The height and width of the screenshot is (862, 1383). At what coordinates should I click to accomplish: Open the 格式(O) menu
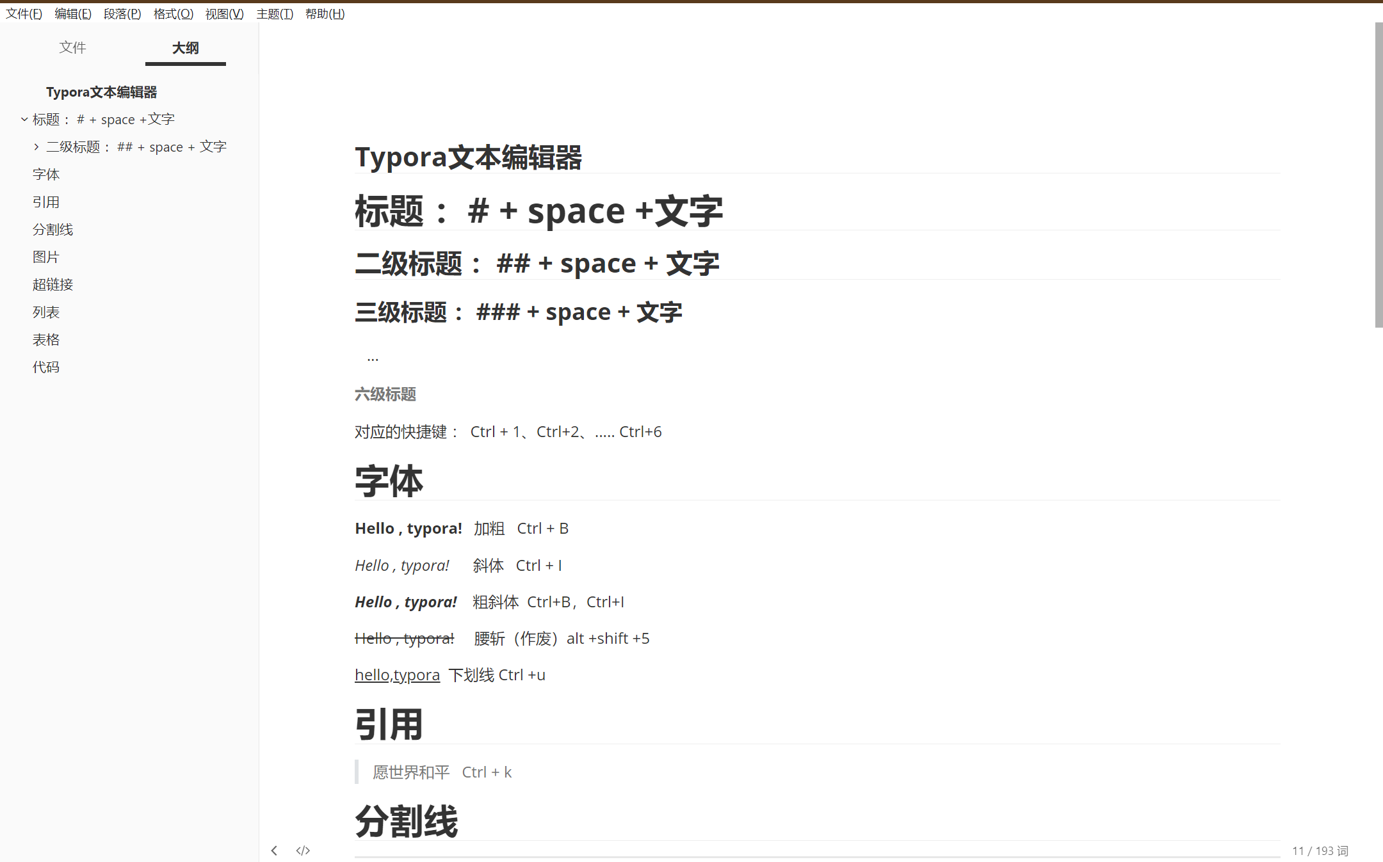[x=173, y=13]
